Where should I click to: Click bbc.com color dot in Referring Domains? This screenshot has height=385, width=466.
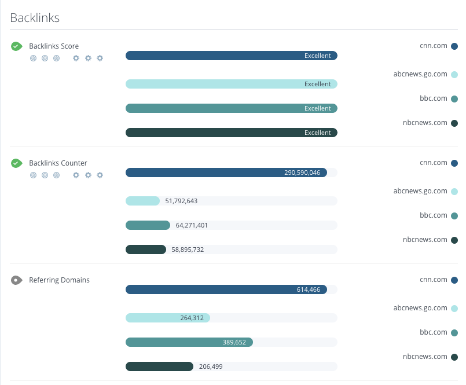coord(454,333)
